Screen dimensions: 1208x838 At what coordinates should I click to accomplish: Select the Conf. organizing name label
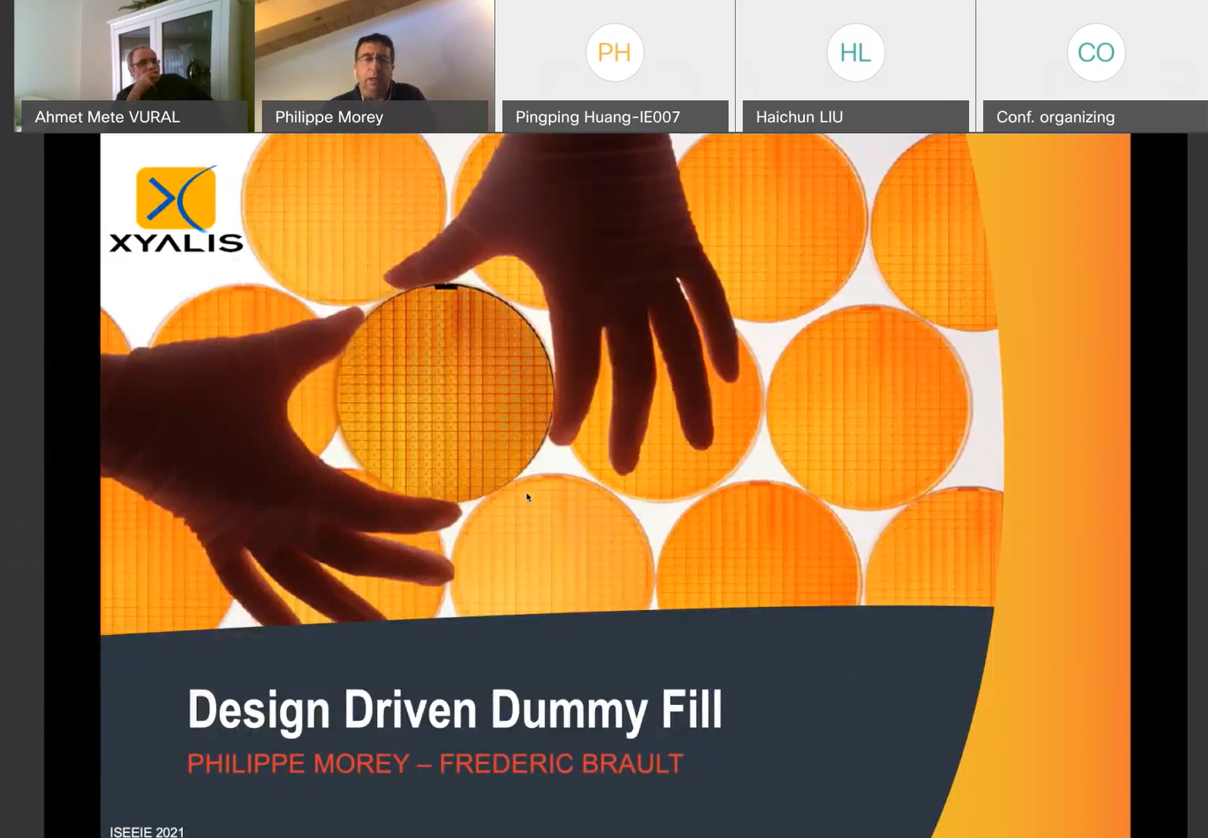click(1055, 117)
